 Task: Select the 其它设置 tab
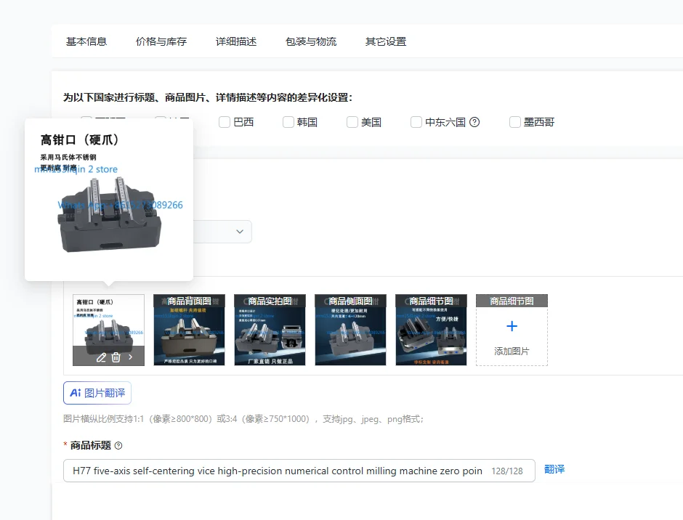pyautogui.click(x=386, y=41)
